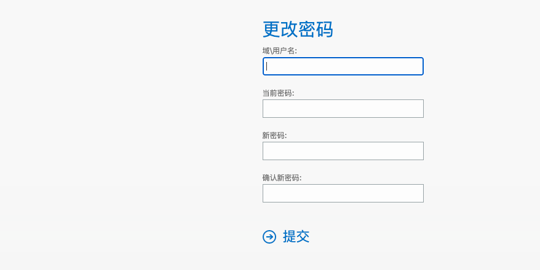Click the right end of the 新密码 field
The image size is (540, 270).
point(418,151)
